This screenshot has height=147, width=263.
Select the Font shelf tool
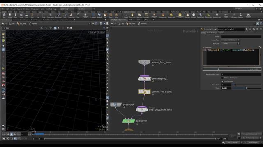click(78, 16)
